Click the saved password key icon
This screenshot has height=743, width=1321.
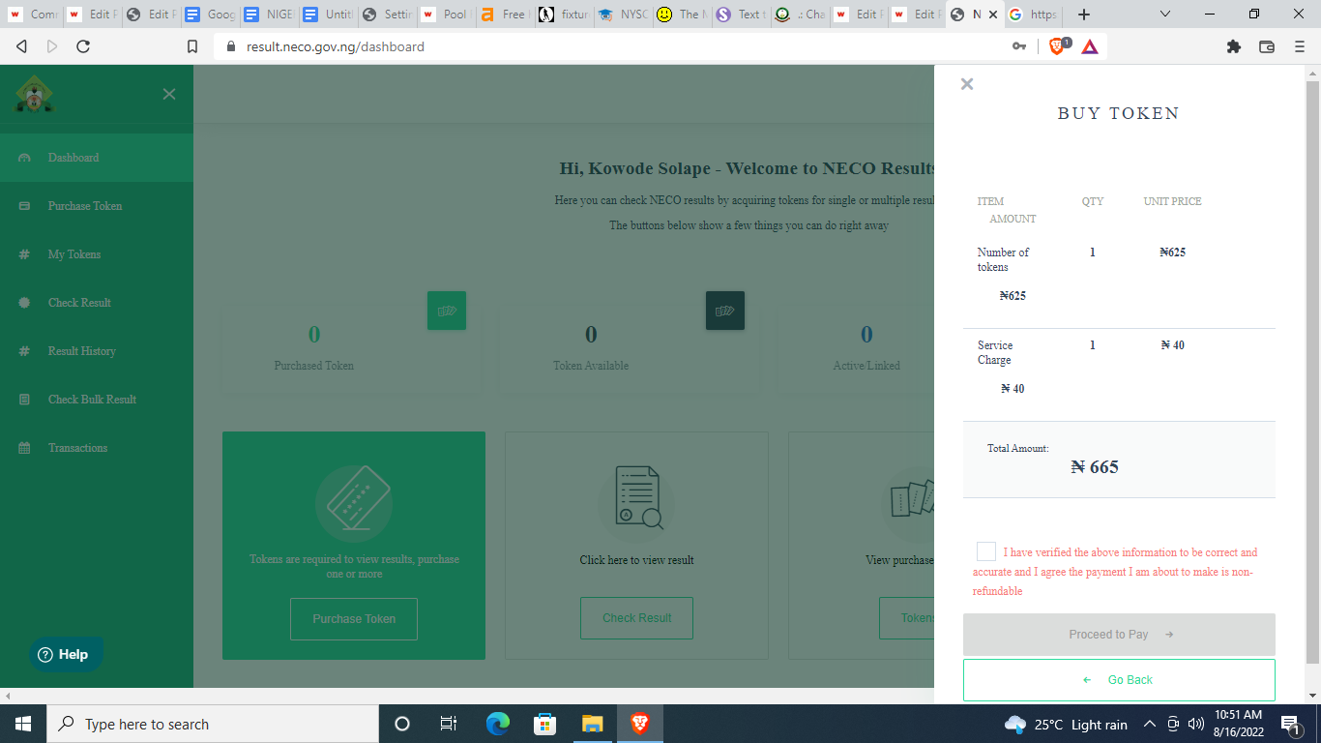(x=1019, y=46)
